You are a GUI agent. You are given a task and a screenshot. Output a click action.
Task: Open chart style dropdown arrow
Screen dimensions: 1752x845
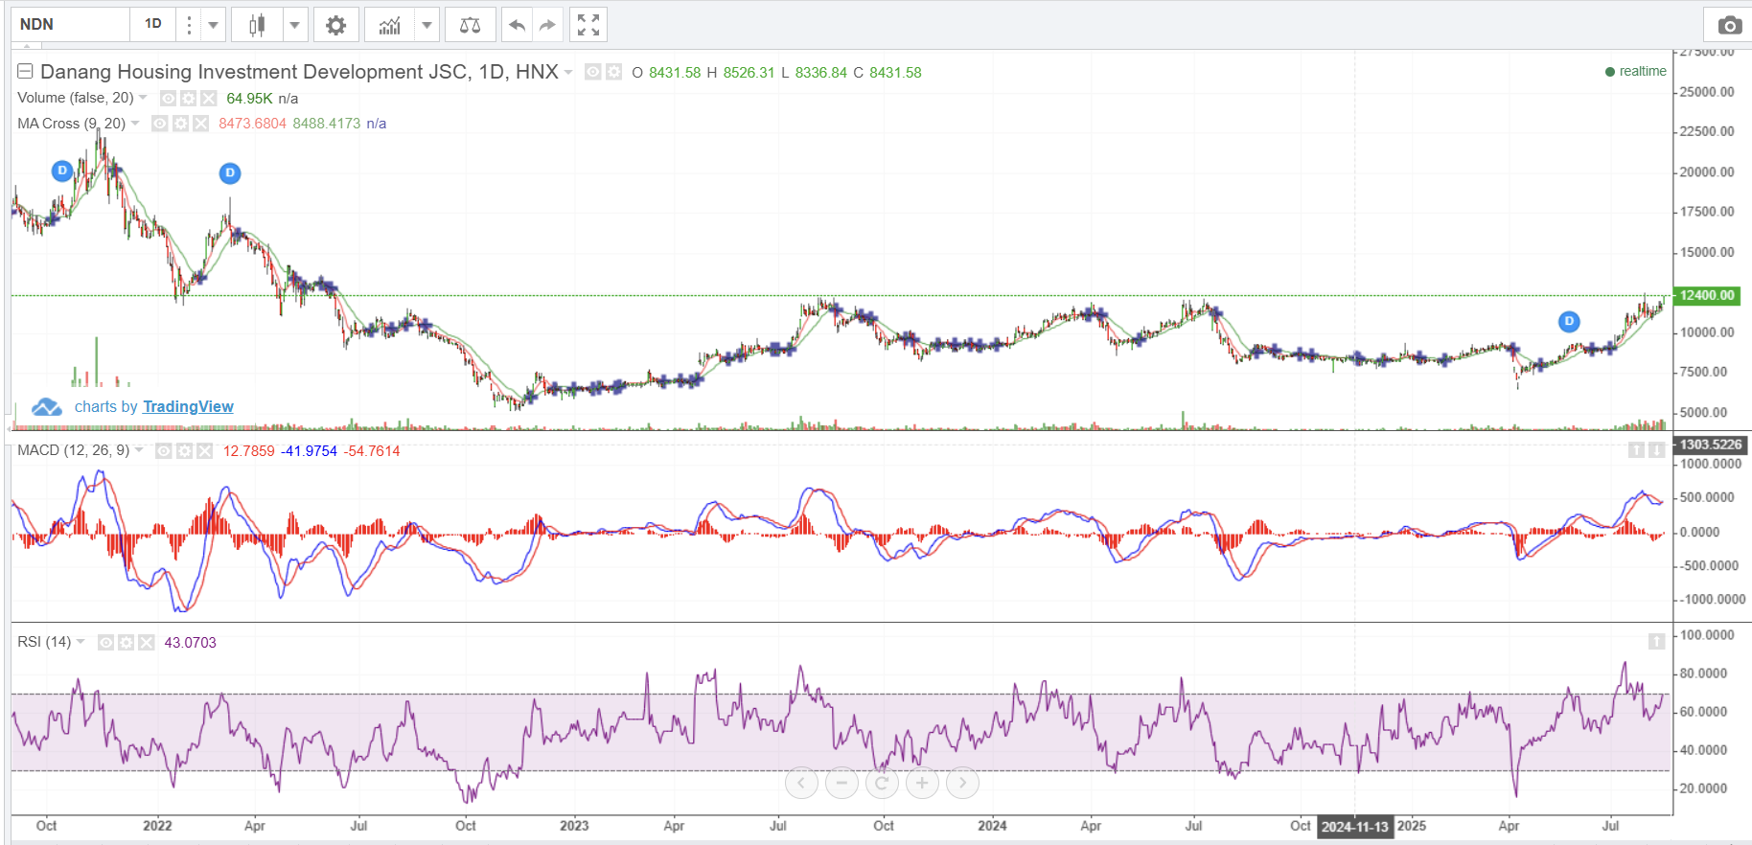[295, 25]
